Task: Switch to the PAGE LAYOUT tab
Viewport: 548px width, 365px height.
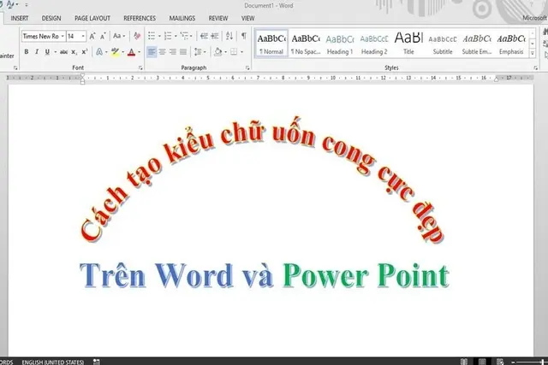Action: (92, 18)
